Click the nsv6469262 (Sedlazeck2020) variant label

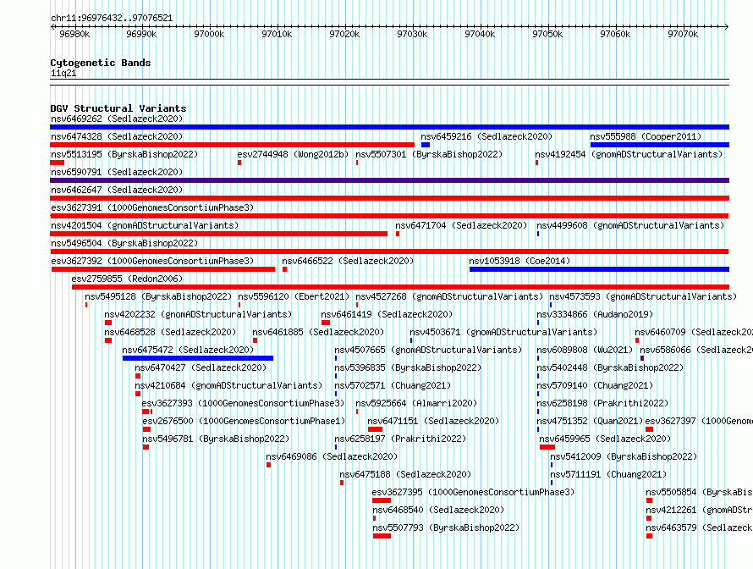click(x=117, y=119)
